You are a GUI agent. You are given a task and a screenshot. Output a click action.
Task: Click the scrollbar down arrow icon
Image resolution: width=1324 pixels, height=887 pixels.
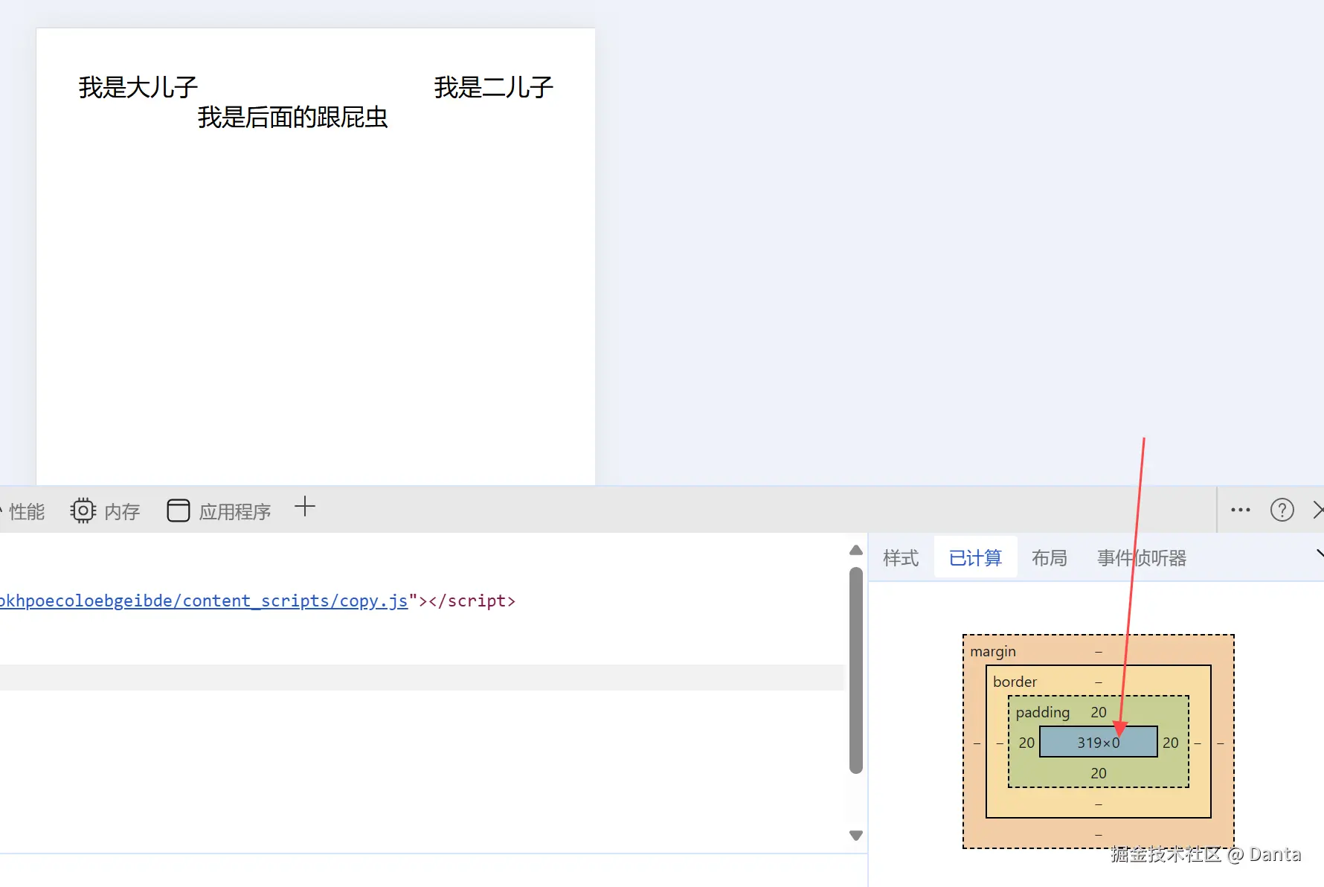[855, 835]
